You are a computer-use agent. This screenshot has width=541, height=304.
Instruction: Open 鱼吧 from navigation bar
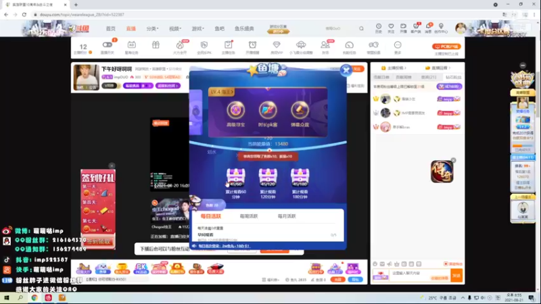pos(219,28)
